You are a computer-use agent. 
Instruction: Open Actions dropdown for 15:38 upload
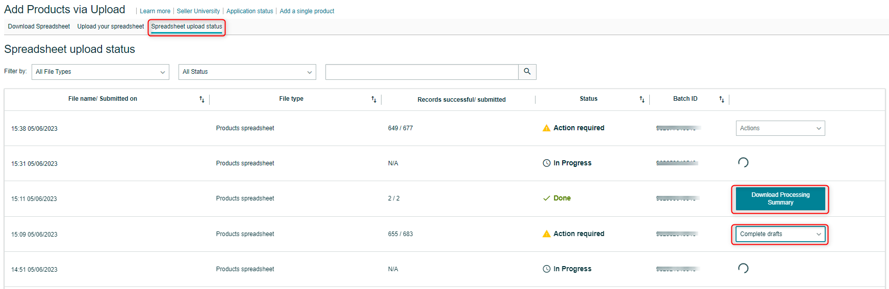pos(780,128)
